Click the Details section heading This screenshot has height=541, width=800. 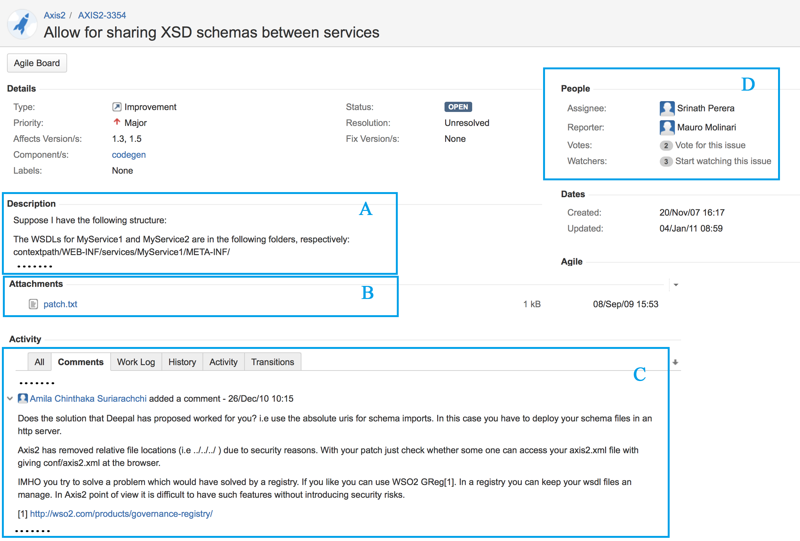(x=21, y=88)
